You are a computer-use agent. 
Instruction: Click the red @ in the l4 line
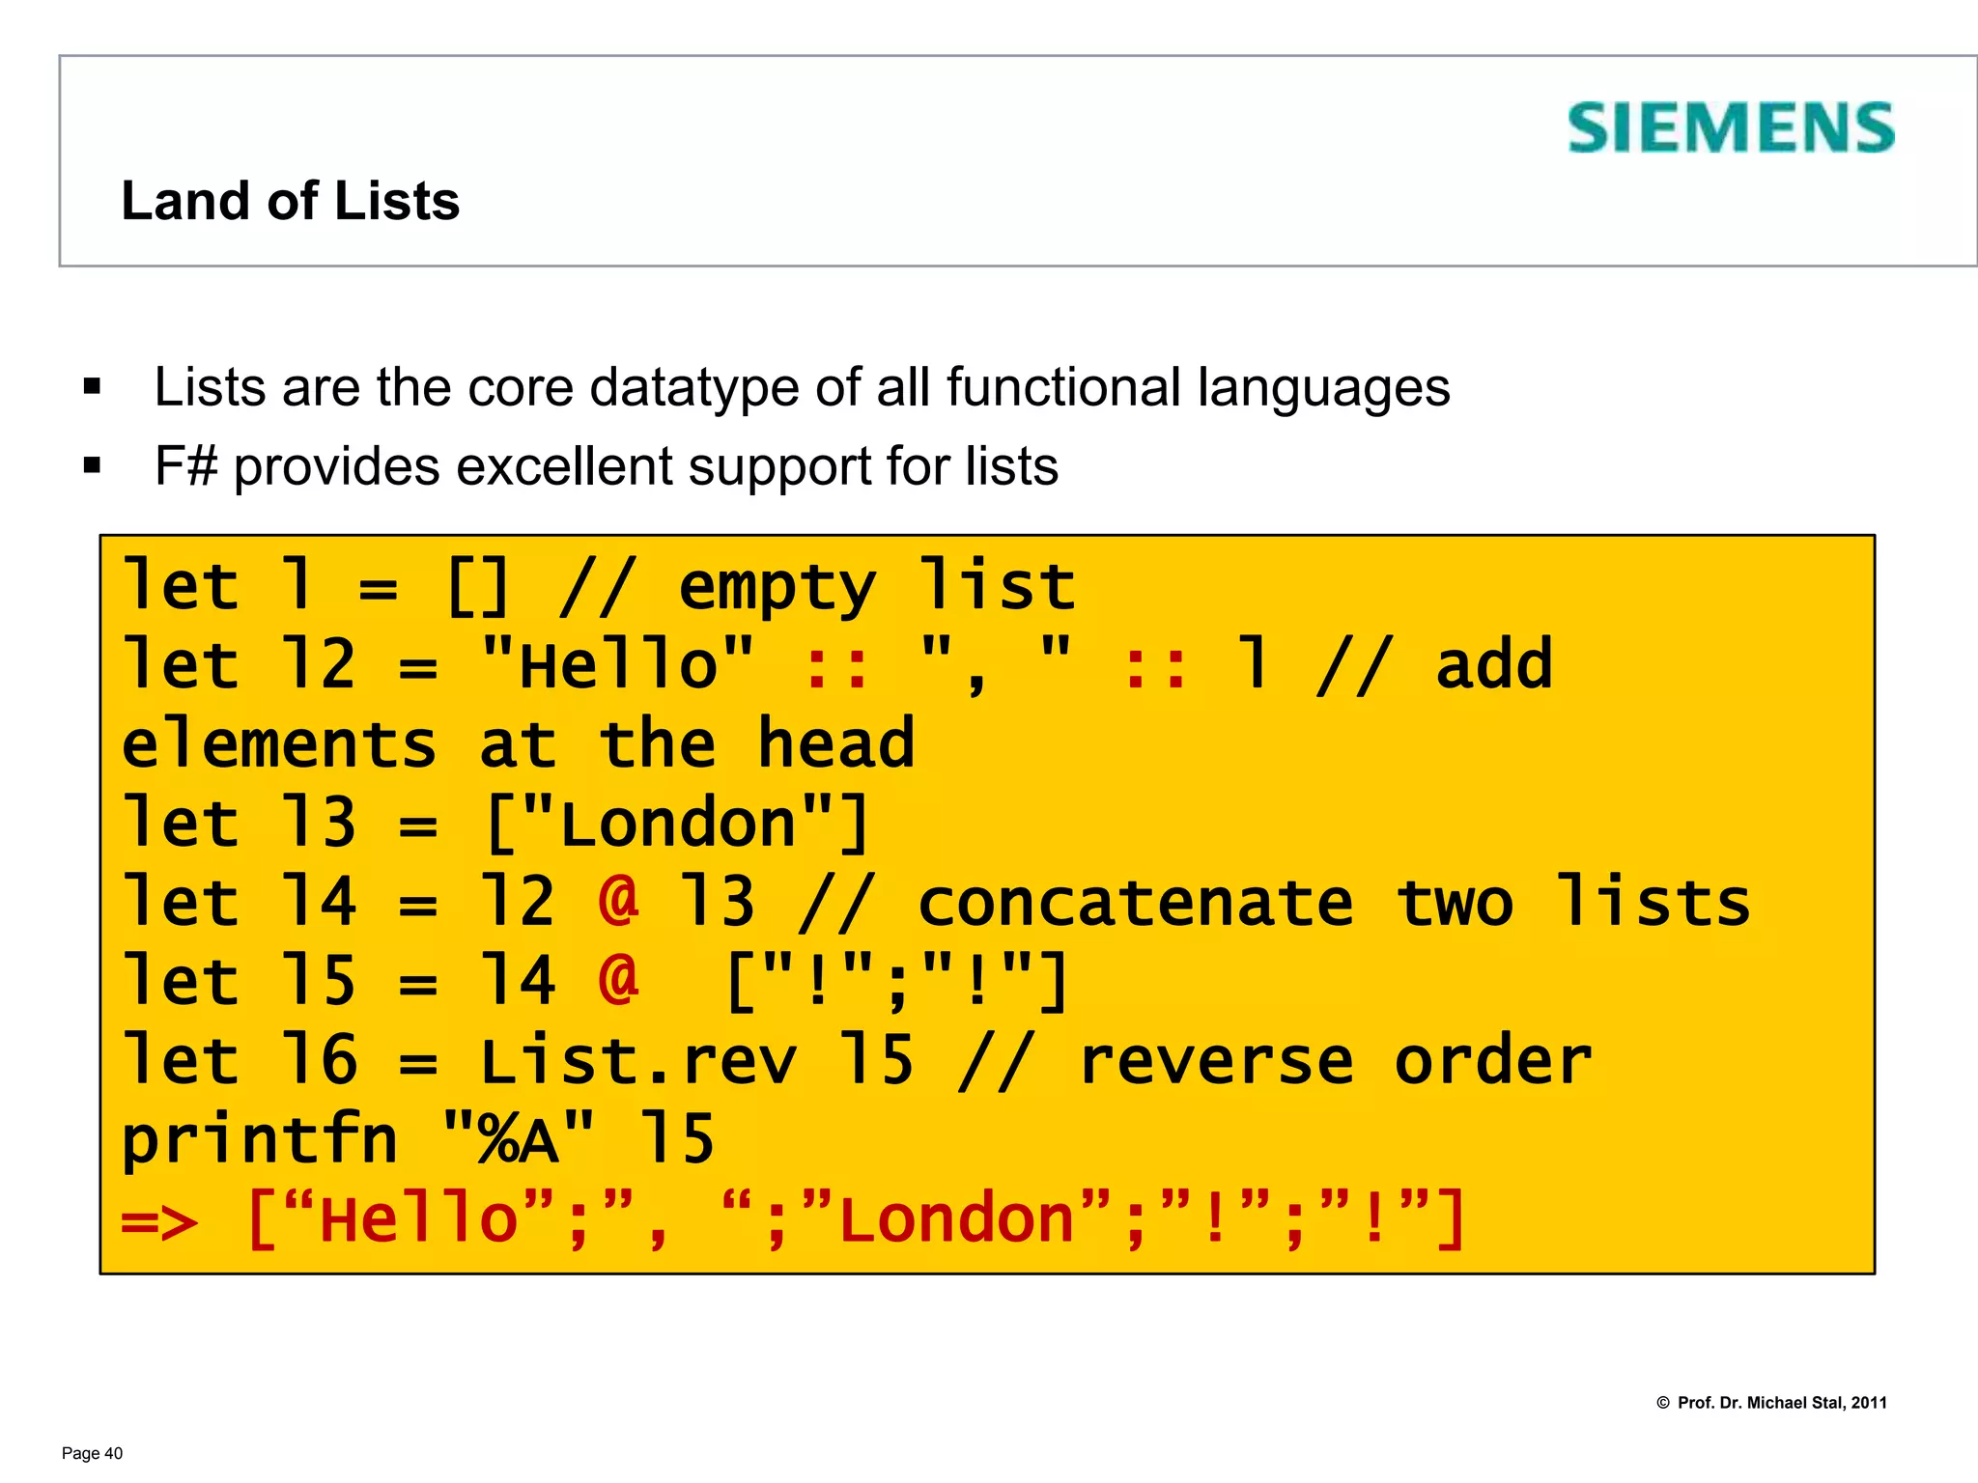(618, 900)
